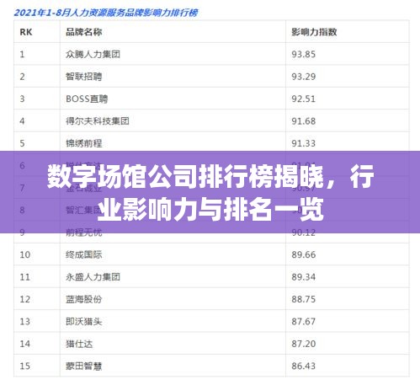This screenshot has height=385, width=420.
Task: Click the score 91.33
Action: pos(304,143)
